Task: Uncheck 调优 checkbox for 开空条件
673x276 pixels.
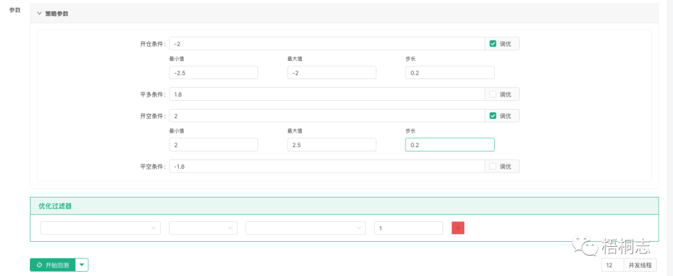Action: 493,116
